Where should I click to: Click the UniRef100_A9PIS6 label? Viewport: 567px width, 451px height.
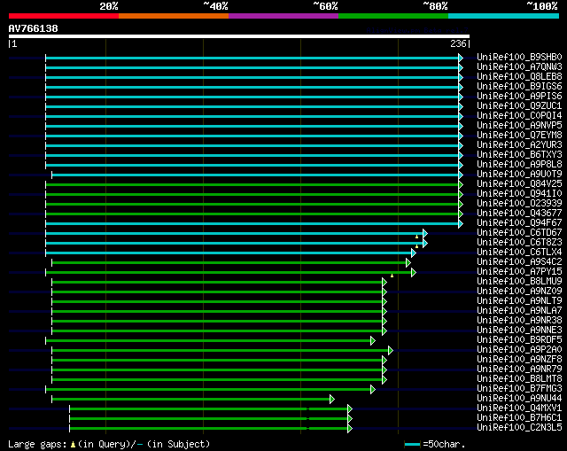point(519,97)
